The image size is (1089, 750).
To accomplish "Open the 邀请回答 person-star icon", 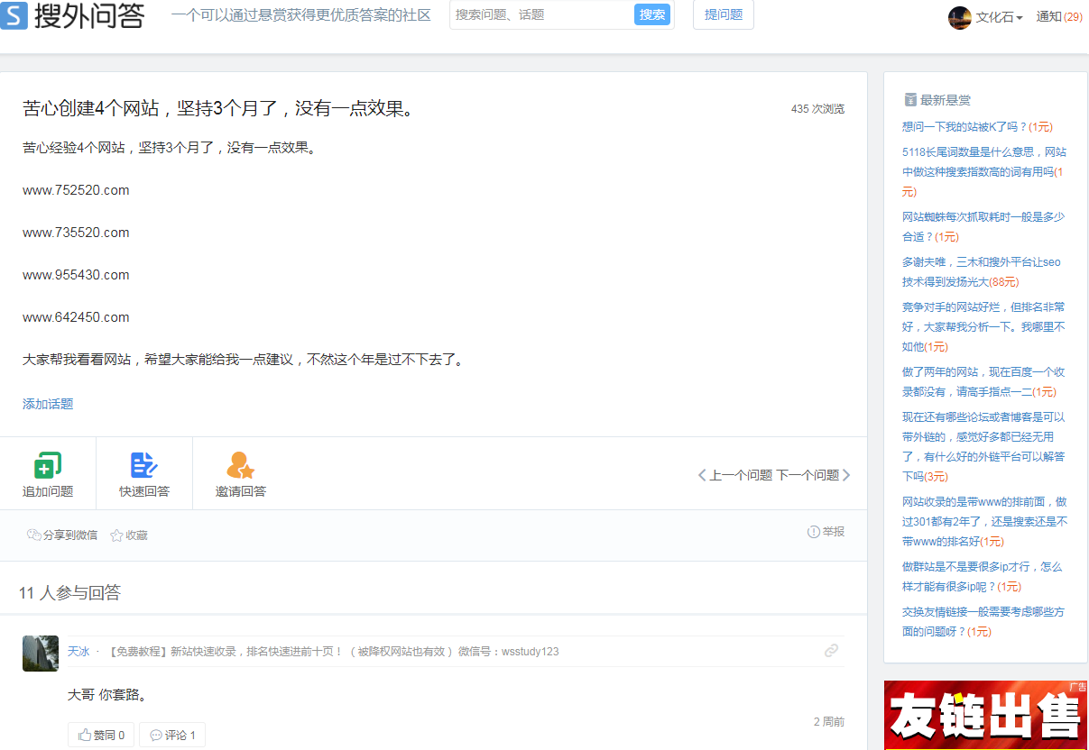I will (240, 465).
